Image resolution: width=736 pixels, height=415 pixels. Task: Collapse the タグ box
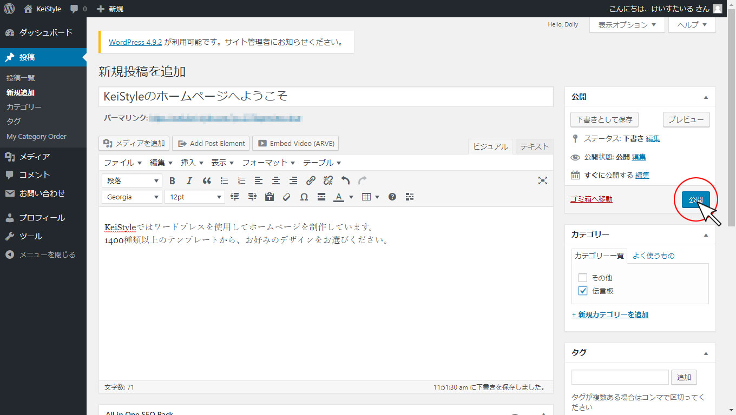pyautogui.click(x=706, y=353)
